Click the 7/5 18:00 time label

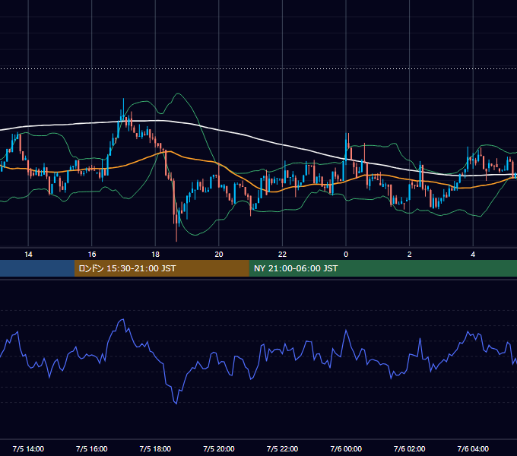[155, 448]
